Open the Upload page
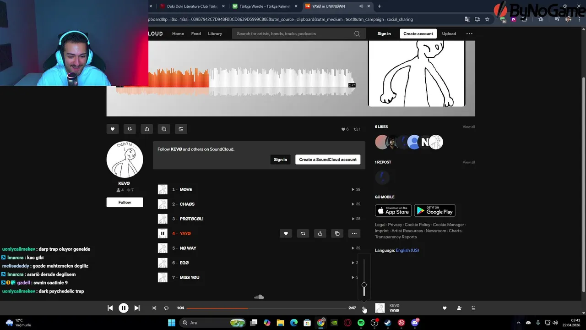Image resolution: width=586 pixels, height=330 pixels. [449, 33]
